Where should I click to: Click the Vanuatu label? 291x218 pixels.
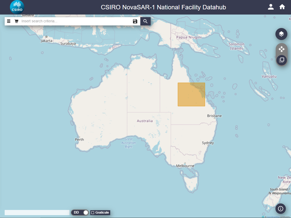269,76
